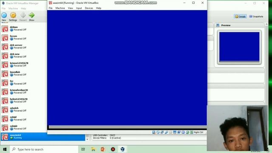Open the Help menu in VirtualBox Manager
The height and width of the screenshot is (153, 272).
(23, 8)
